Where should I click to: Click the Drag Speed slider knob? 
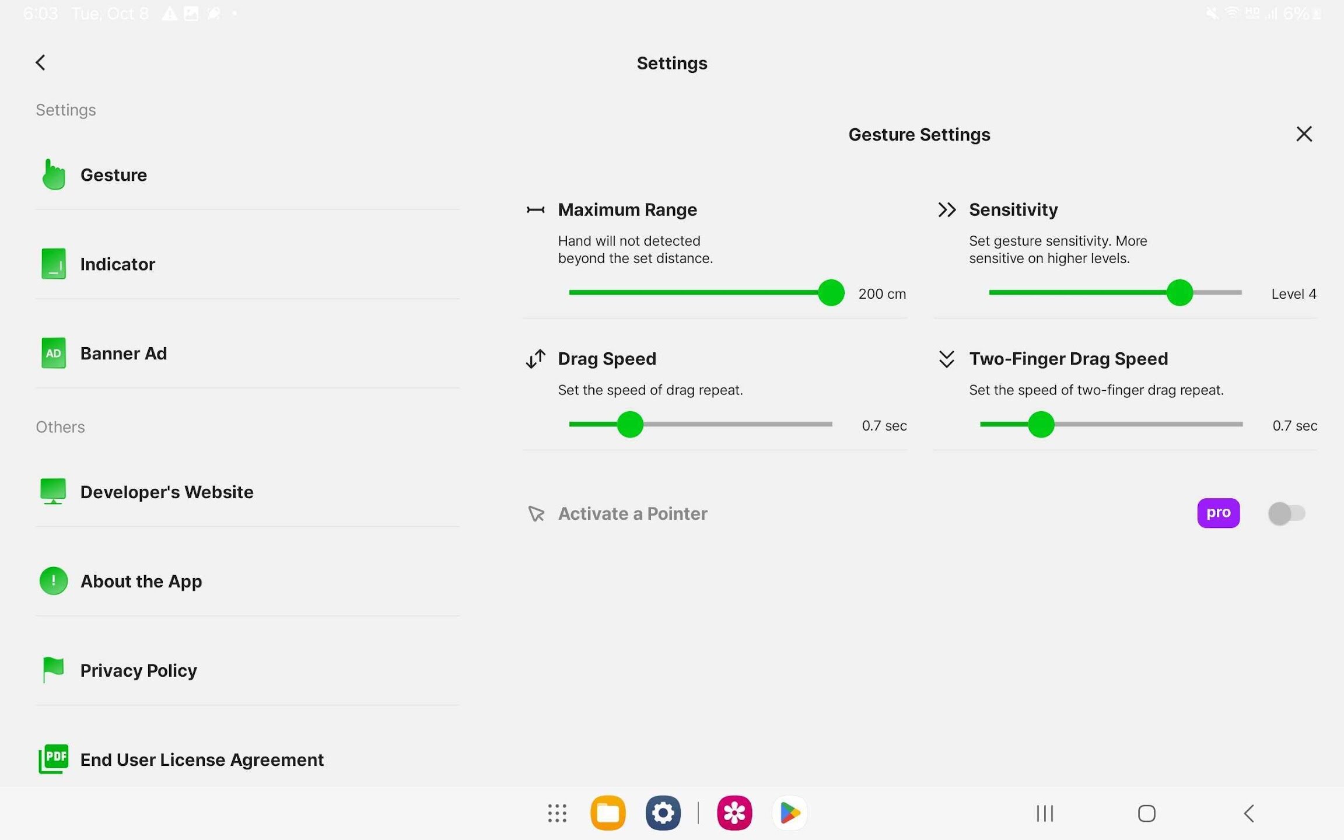point(630,425)
